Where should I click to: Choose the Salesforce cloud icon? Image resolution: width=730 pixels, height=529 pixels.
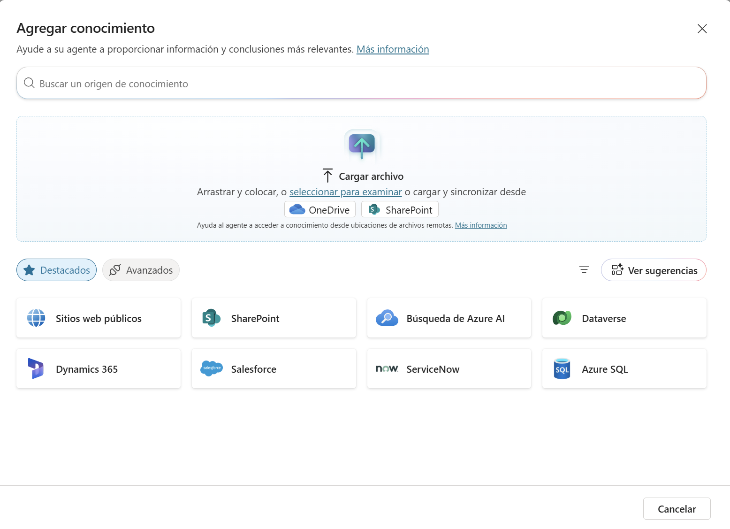211,368
